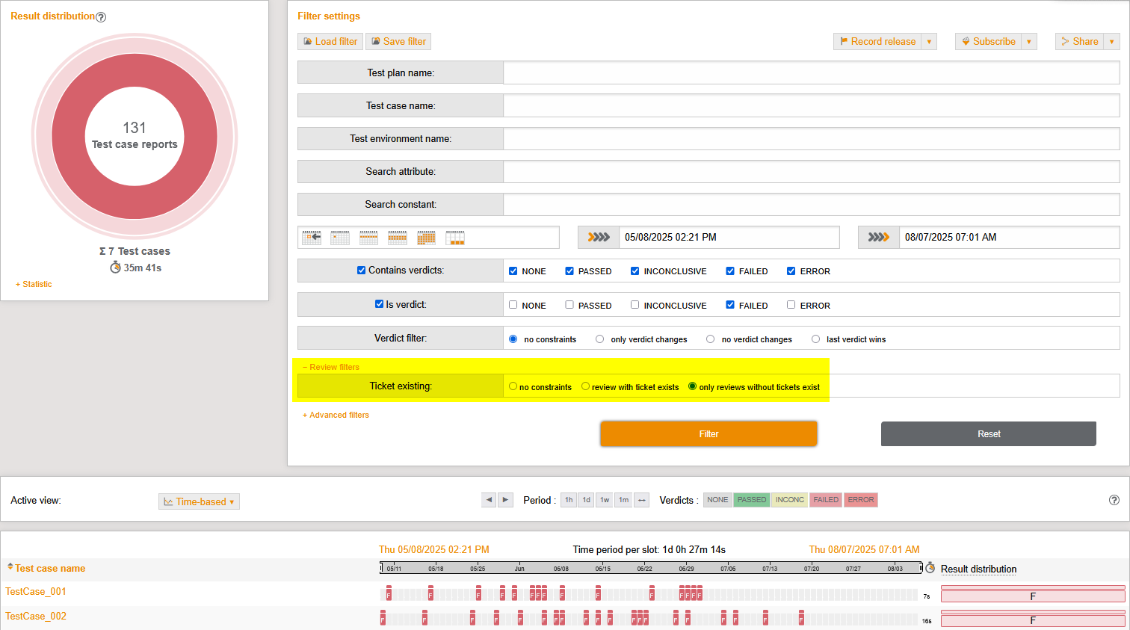Select the single-day calendar preset icon

[x=340, y=237]
